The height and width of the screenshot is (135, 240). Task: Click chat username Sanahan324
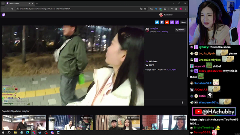tap(203, 83)
